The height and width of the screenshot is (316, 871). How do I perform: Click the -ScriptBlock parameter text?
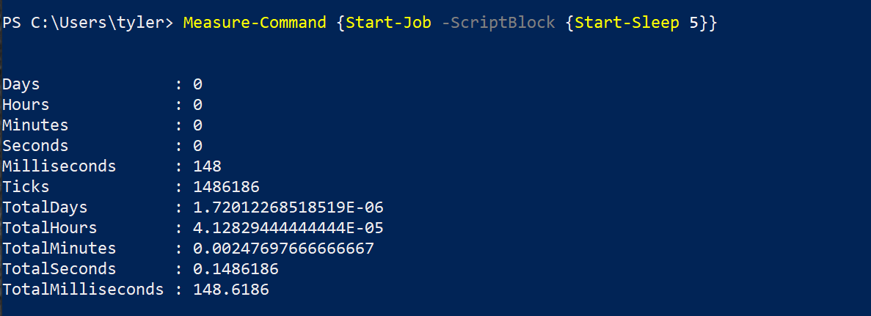click(x=498, y=23)
